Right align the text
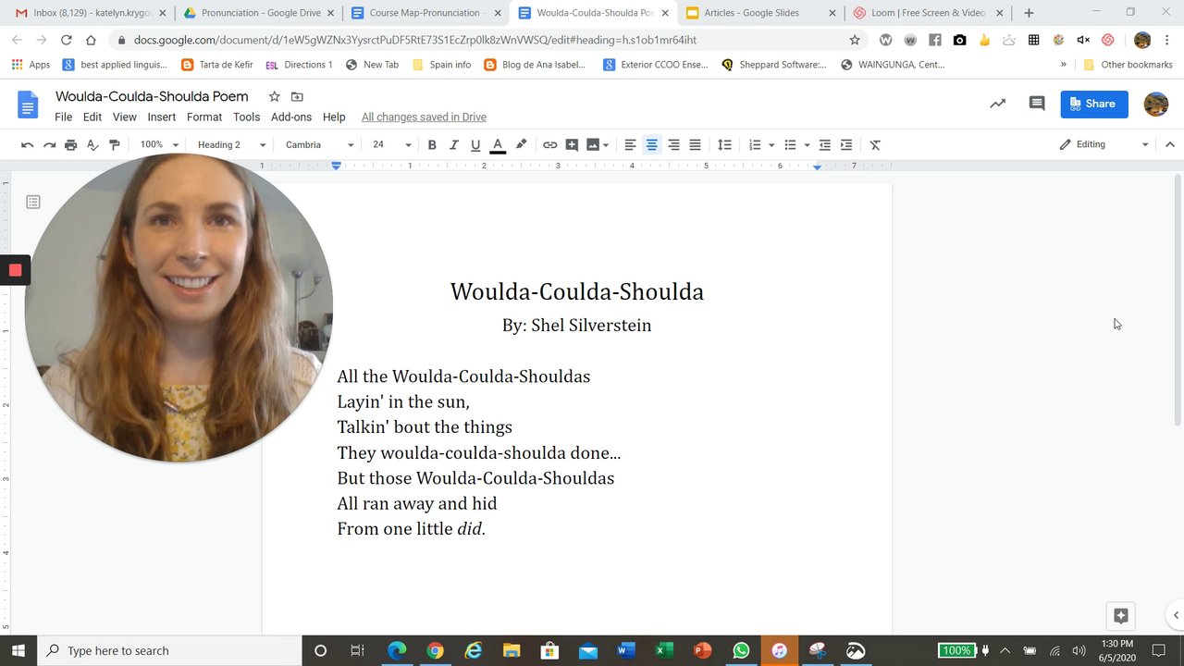This screenshot has width=1184, height=666. tap(673, 144)
